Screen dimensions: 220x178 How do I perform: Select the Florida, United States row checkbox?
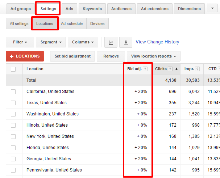[13, 148]
